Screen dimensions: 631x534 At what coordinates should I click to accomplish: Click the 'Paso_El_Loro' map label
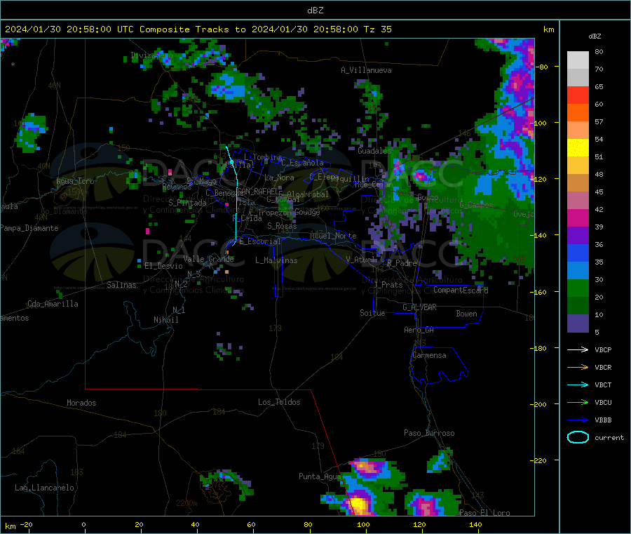tap(484, 513)
